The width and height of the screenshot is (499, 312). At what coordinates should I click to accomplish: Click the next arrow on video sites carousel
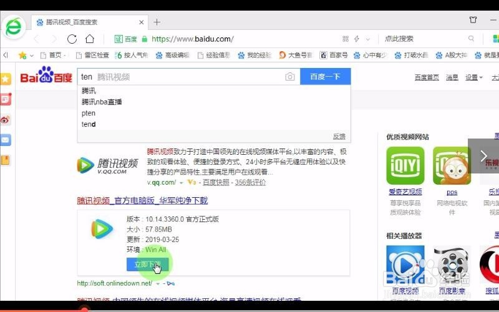tap(483, 156)
